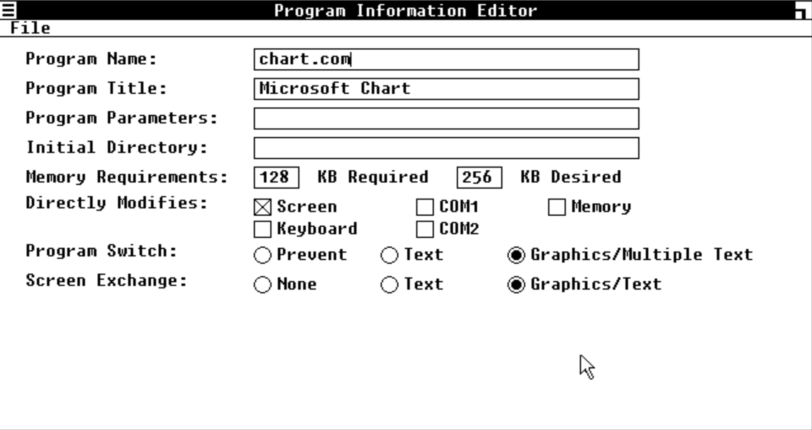Check the COM1 checkbox
The width and height of the screenshot is (812, 430).
[425, 207]
